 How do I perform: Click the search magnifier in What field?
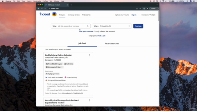tap(88, 26)
